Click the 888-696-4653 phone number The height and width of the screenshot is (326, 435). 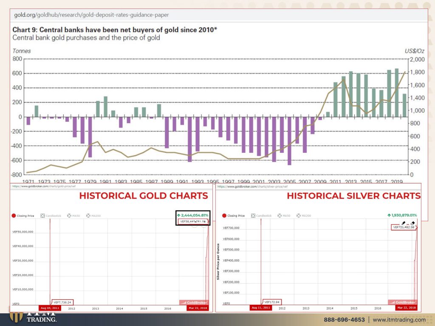click(344, 320)
